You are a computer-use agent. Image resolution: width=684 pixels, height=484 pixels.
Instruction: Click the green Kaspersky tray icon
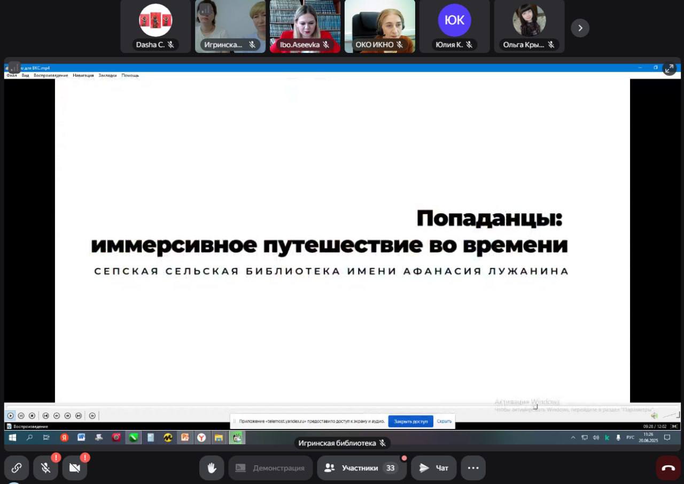point(607,438)
